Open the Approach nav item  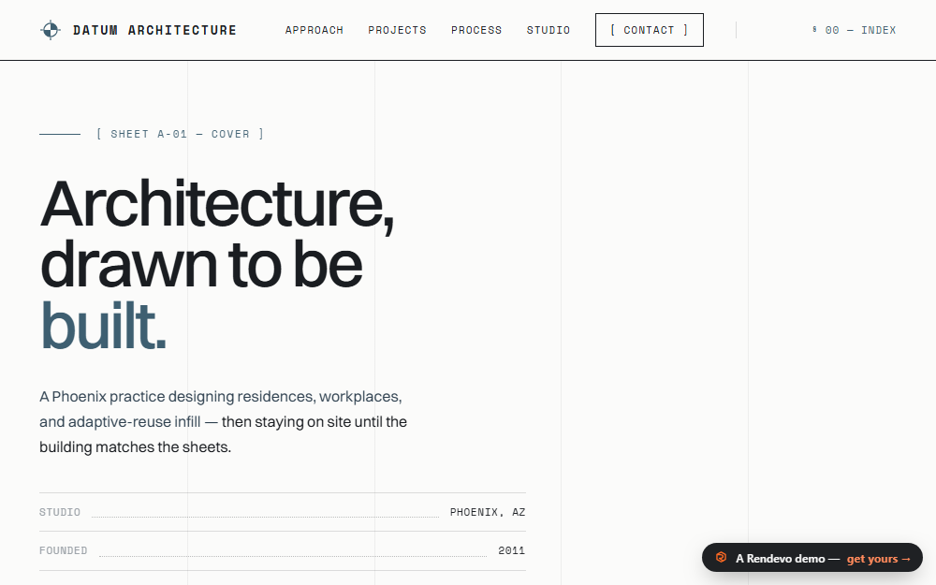[x=314, y=30]
